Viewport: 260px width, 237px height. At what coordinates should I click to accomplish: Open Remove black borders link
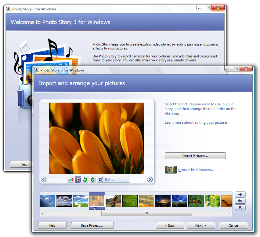pyautogui.click(x=196, y=170)
